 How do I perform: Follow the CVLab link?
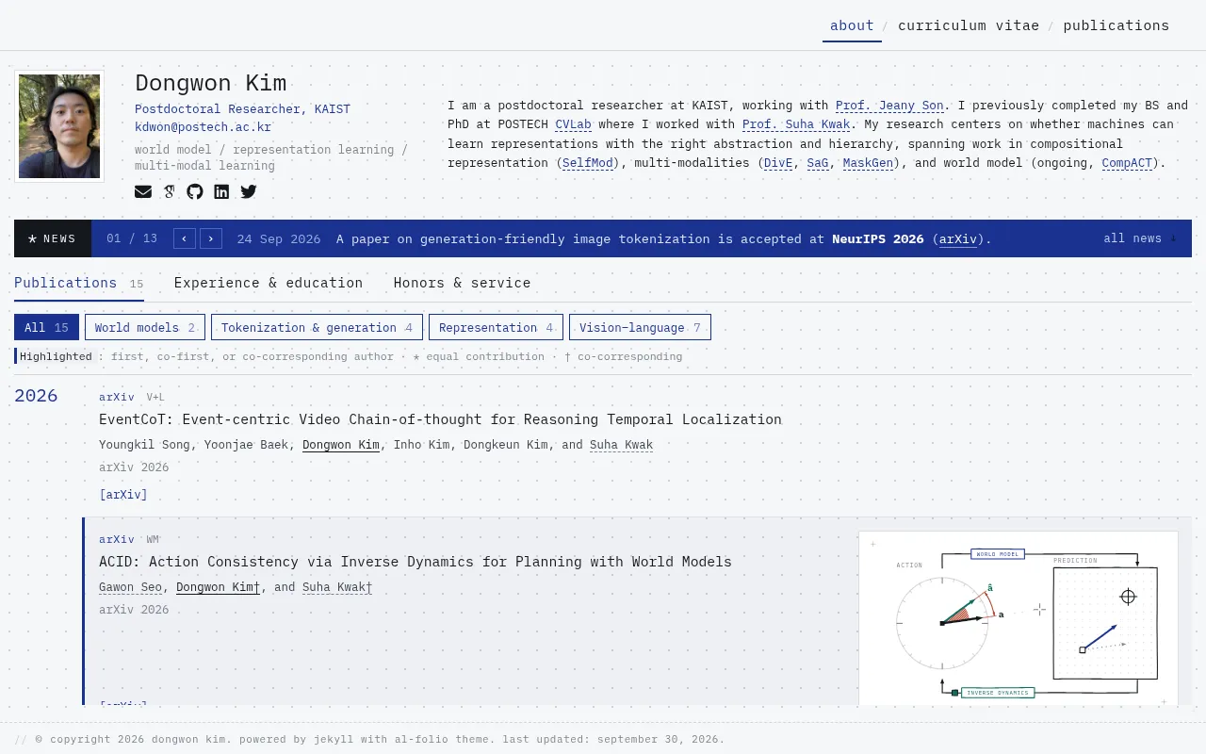pyautogui.click(x=573, y=124)
